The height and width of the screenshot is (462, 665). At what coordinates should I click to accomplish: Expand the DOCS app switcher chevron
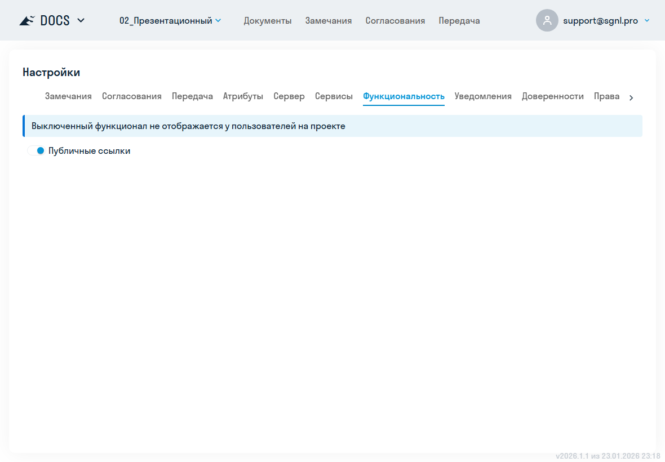(81, 21)
